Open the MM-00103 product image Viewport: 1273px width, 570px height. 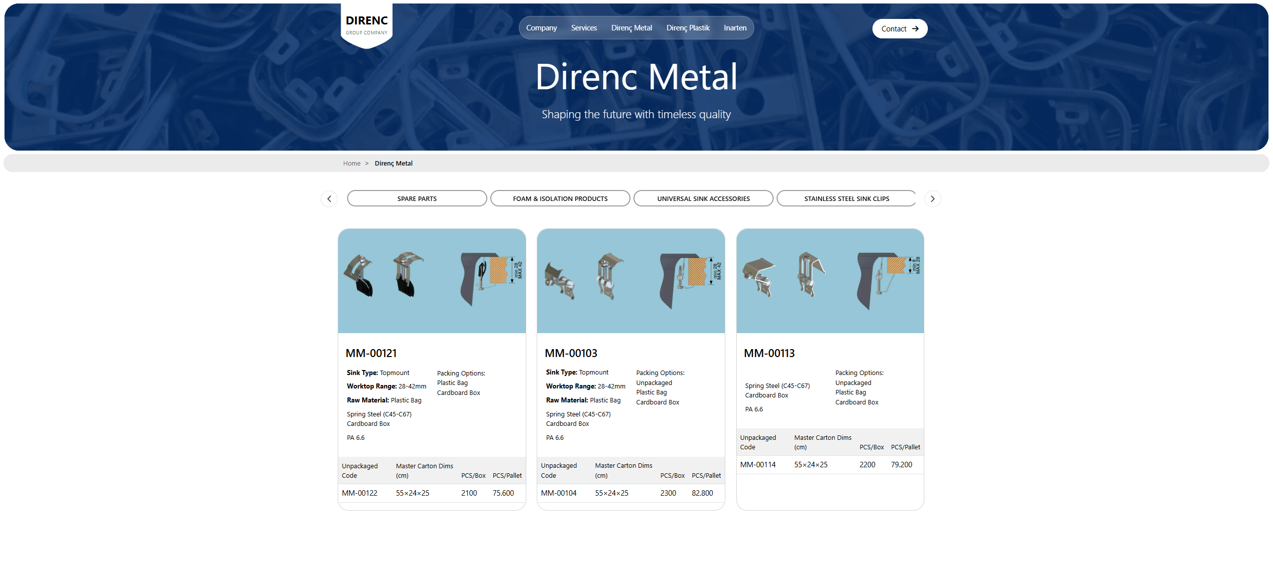(631, 281)
